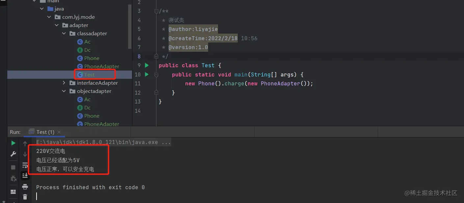Select the java source folder
This screenshot has width=464, height=203.
(x=59, y=9)
